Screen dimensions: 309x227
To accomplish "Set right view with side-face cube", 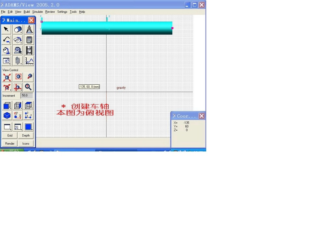I will pyautogui.click(x=18, y=106).
